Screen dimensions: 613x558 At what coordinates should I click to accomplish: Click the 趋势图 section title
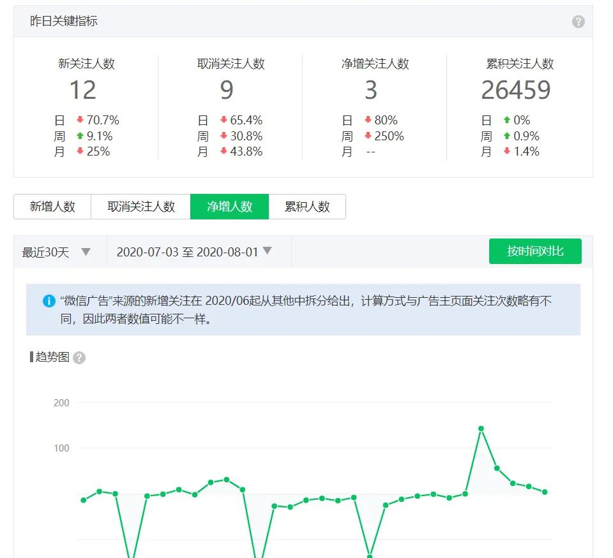pyautogui.click(x=52, y=357)
